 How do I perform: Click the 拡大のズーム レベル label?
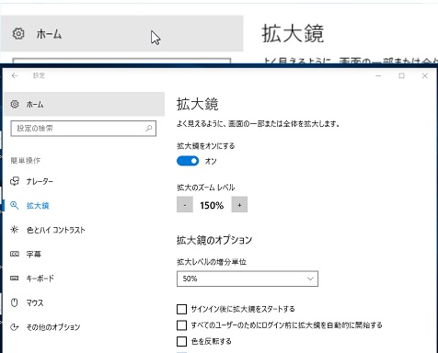(x=206, y=188)
